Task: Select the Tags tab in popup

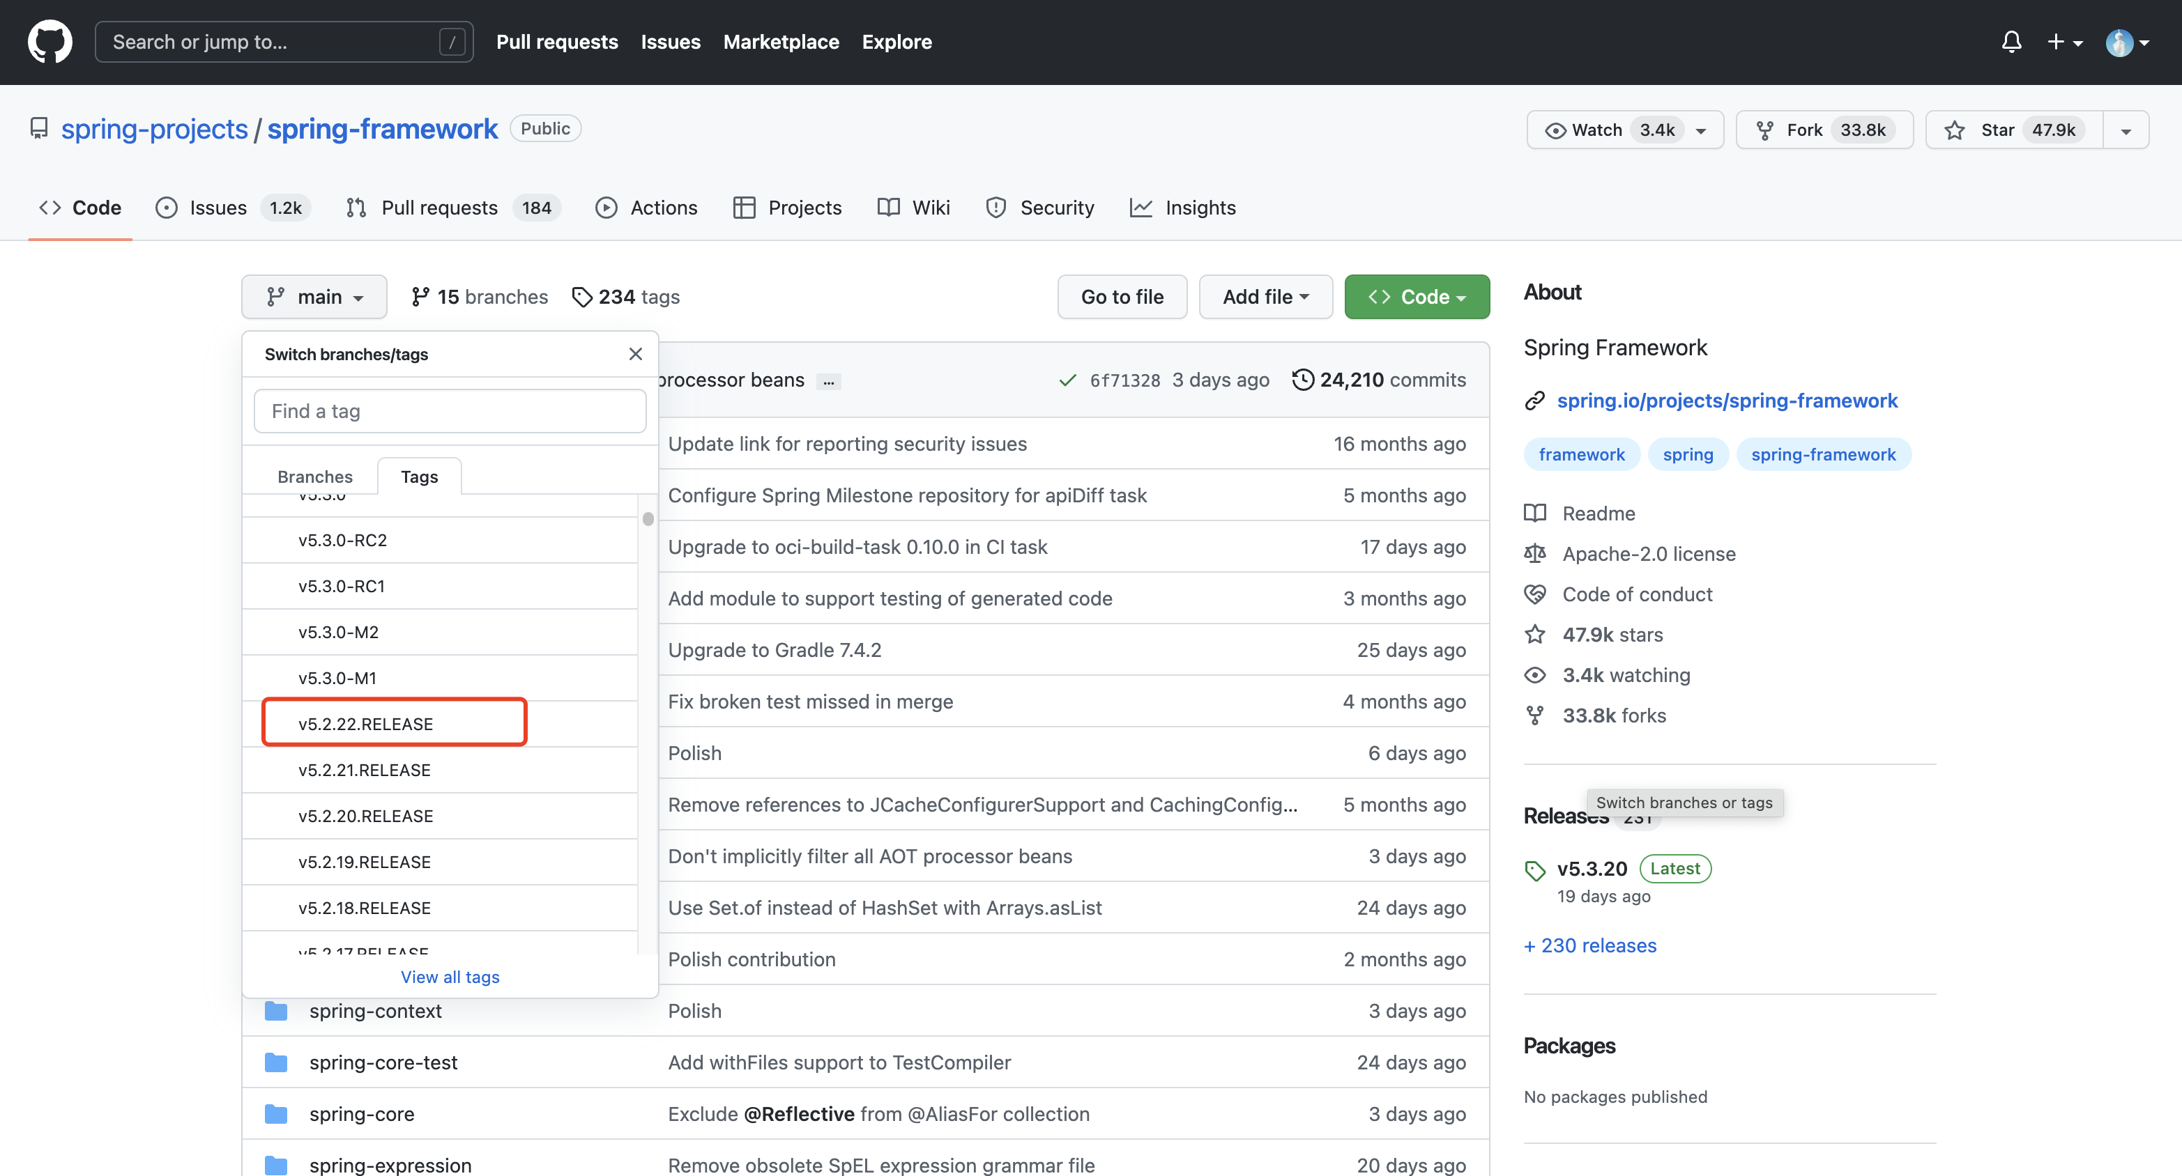Action: (419, 477)
